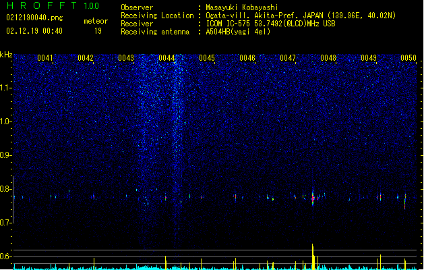Click the Receiving Location label
Image resolution: width=424 pixels, height=270 pixels.
(157, 16)
